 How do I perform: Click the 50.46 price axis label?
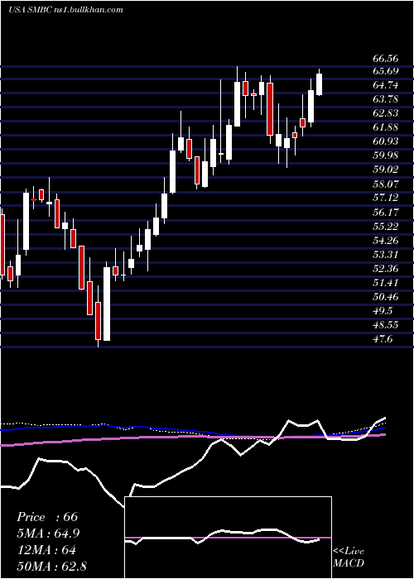click(x=386, y=296)
